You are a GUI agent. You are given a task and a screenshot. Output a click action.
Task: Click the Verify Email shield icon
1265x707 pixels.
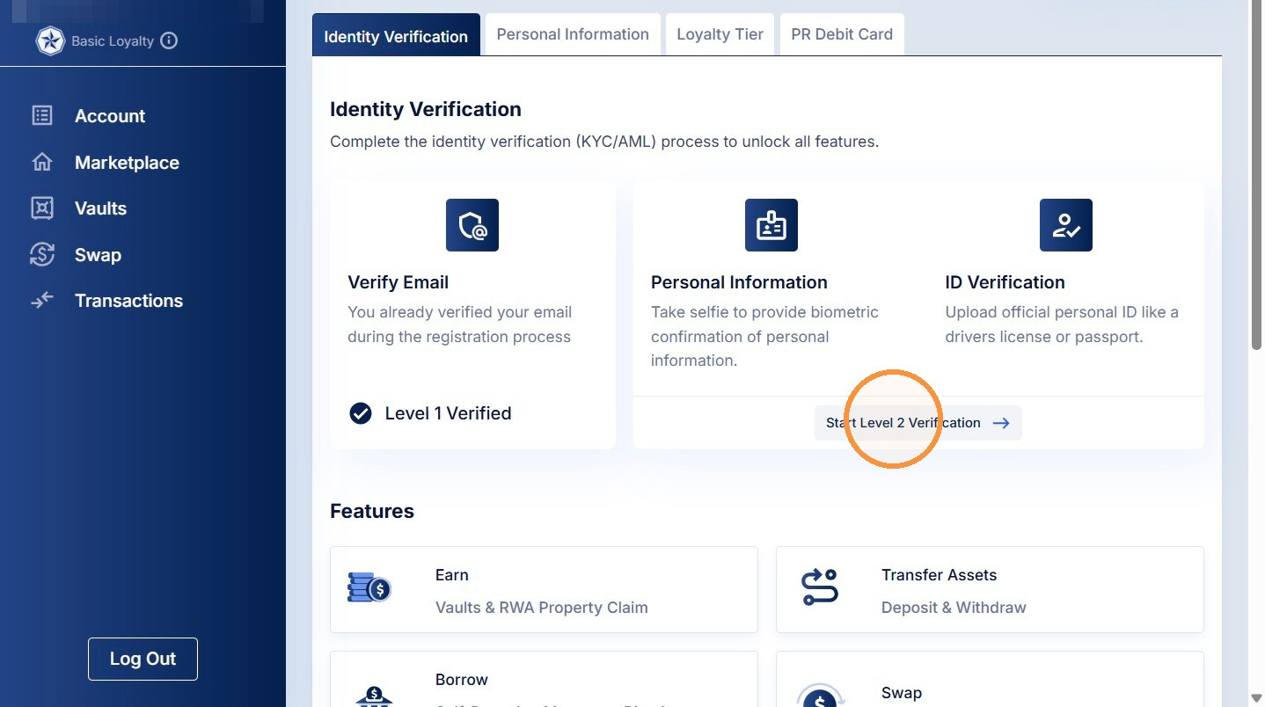pyautogui.click(x=472, y=225)
